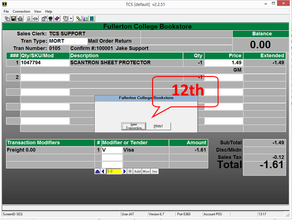The height and width of the screenshot is (220, 292).
Task: Click the terminal monitor toolbar icon
Action: pos(50,19)
